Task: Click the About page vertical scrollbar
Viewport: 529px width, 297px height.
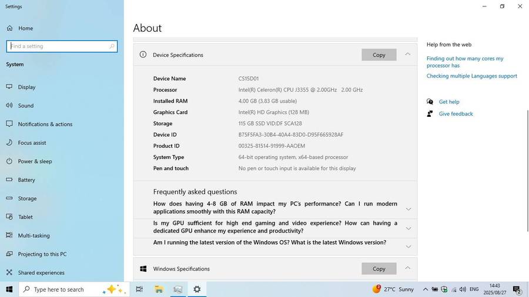Action: tap(527, 171)
